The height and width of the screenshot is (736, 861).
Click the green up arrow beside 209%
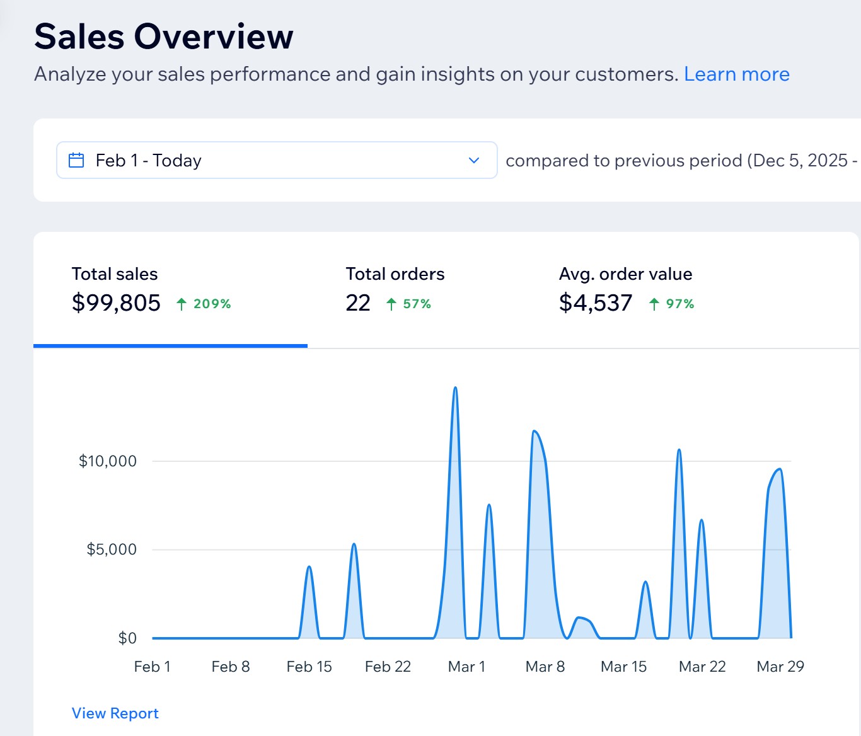pos(182,304)
